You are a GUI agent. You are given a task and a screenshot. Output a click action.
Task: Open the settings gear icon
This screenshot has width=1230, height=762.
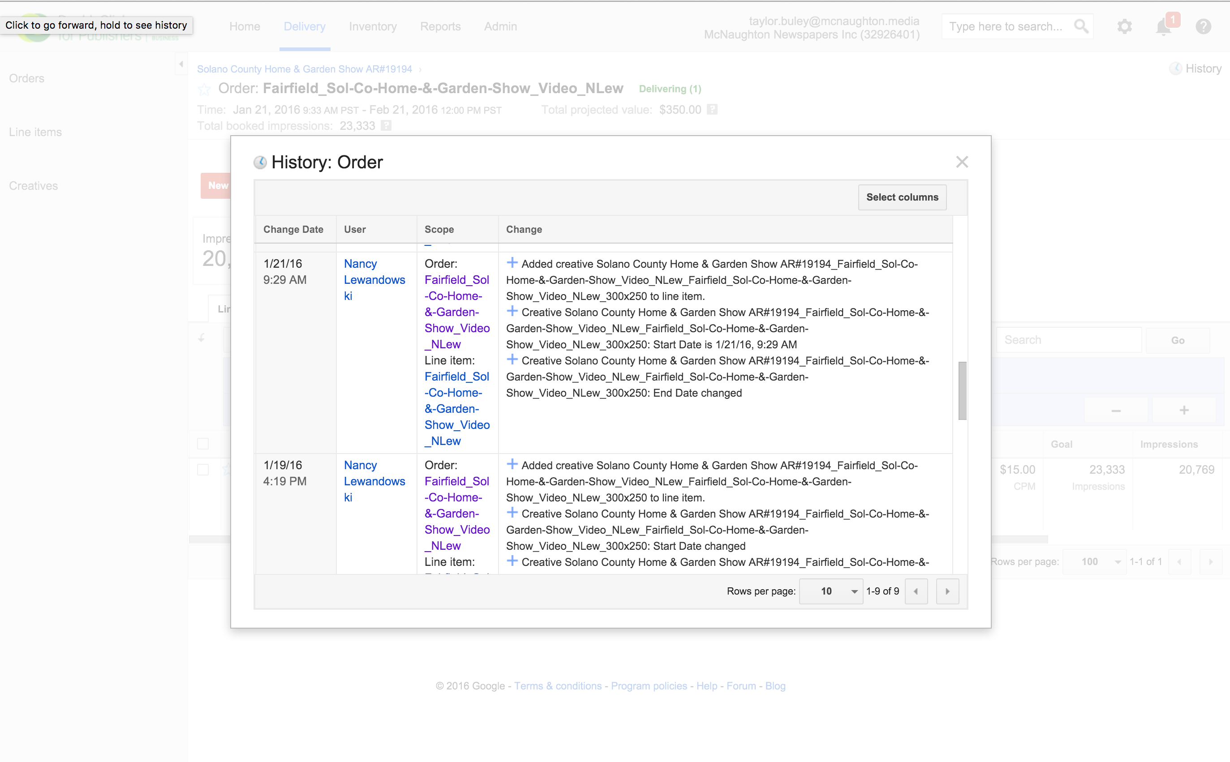[x=1124, y=26]
